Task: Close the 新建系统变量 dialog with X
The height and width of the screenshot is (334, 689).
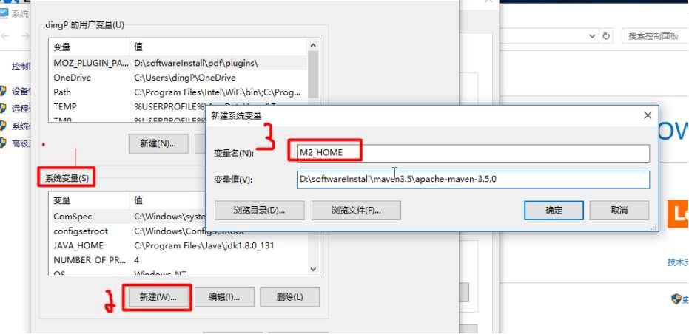Action: click(648, 116)
